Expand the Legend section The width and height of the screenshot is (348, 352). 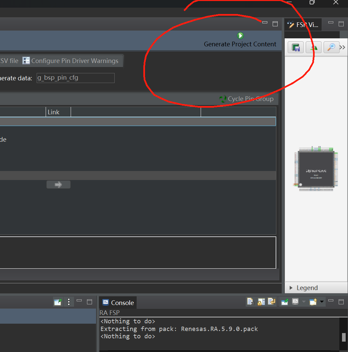click(x=291, y=288)
